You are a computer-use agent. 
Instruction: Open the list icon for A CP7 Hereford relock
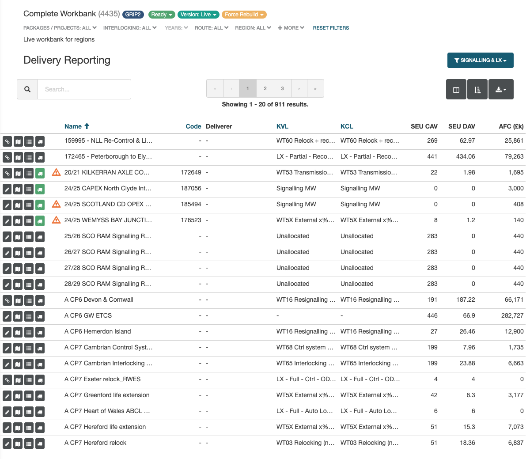click(x=29, y=444)
